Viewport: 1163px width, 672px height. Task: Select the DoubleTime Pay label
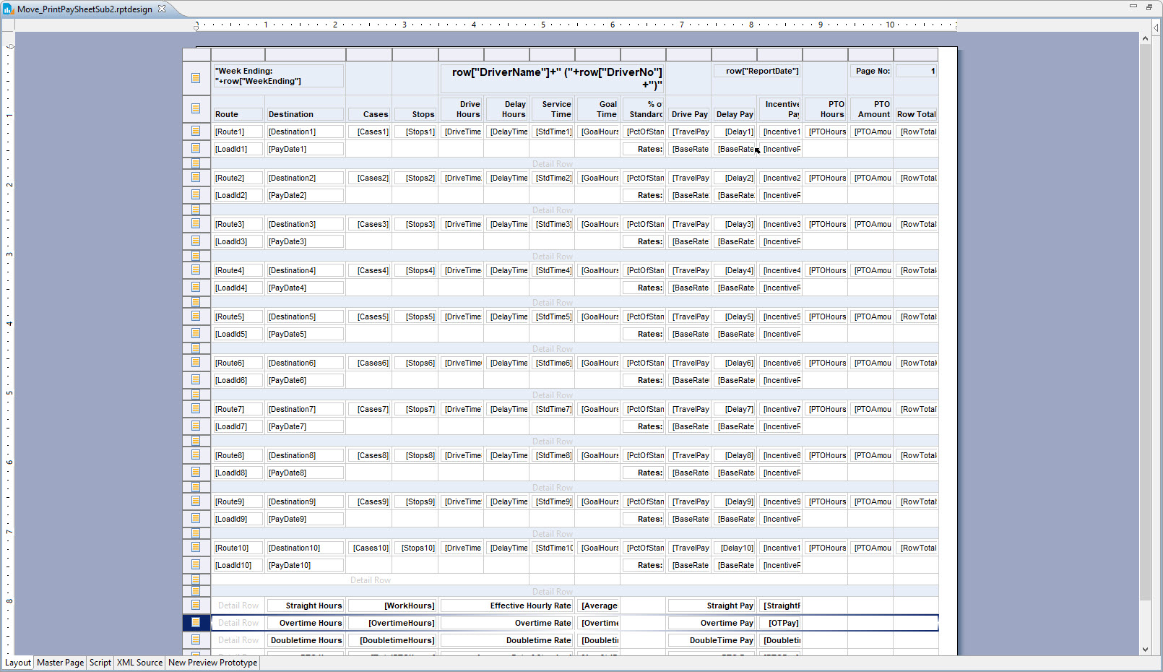pos(712,640)
